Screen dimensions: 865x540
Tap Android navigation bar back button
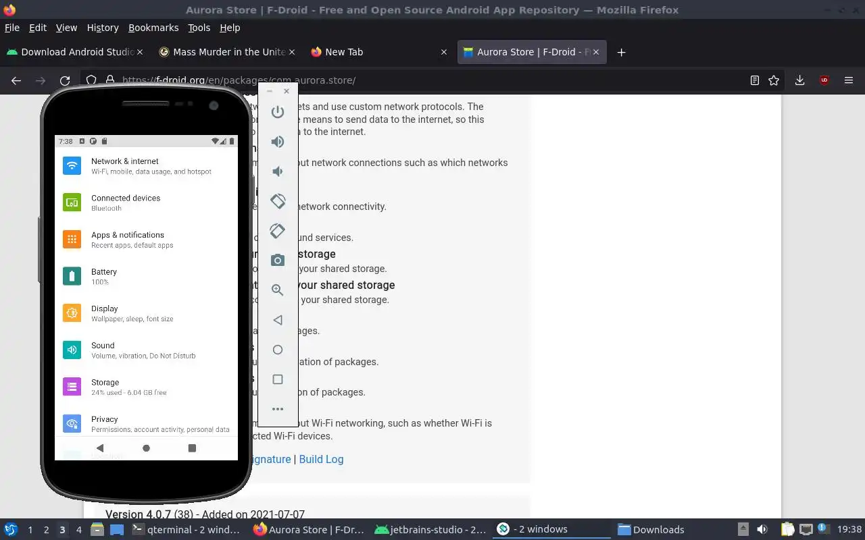coord(100,448)
